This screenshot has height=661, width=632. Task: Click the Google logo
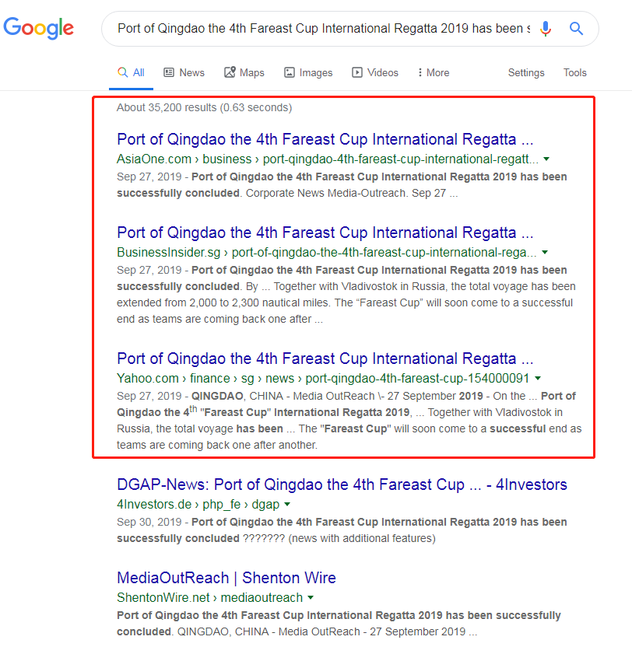tap(39, 28)
